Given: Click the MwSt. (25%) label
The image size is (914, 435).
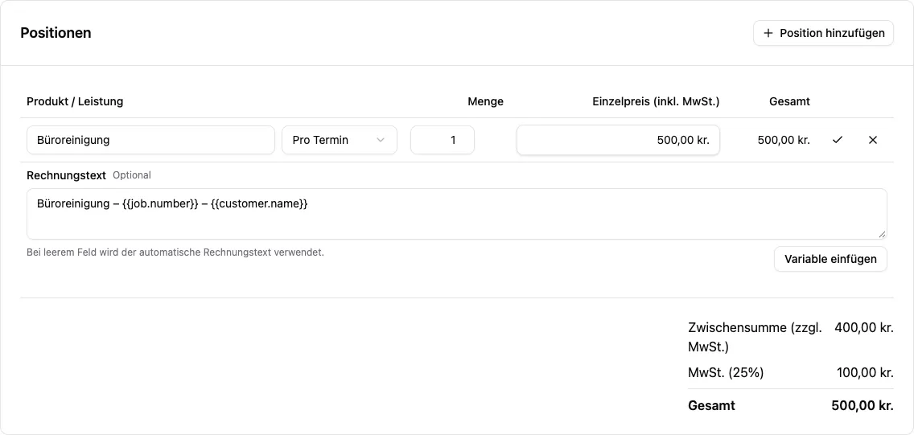Looking at the screenshot, I should pos(726,373).
